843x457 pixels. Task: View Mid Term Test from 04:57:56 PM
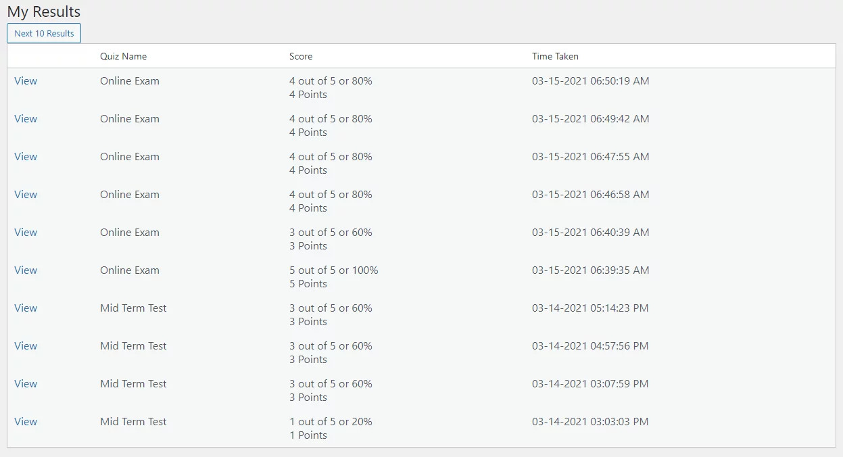point(26,346)
